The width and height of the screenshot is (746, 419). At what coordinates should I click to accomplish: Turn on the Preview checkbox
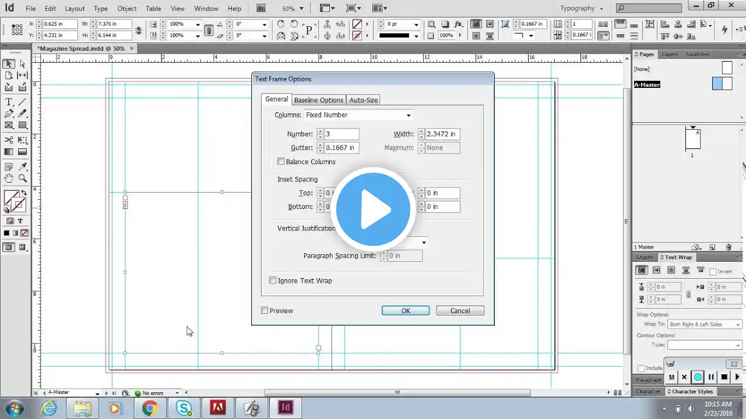(x=265, y=311)
